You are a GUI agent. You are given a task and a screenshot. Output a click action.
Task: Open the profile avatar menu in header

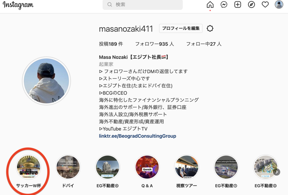point(279,4)
